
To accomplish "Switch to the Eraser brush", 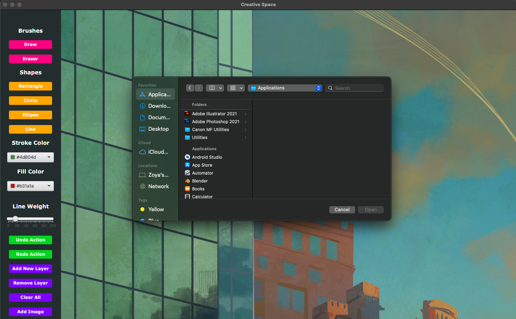I will [x=31, y=59].
